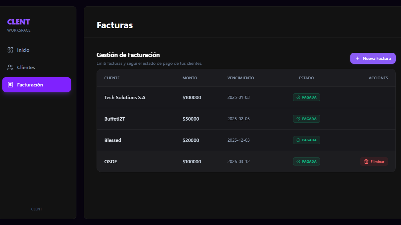This screenshot has width=401, height=225.
Task: Click check-circle icon on Blessed status
Action: 298,140
